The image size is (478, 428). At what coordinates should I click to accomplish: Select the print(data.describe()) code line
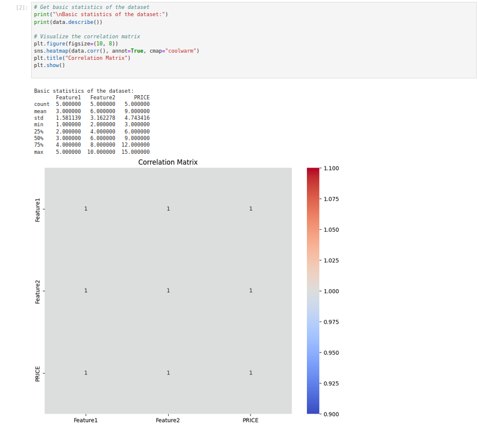pos(68,22)
